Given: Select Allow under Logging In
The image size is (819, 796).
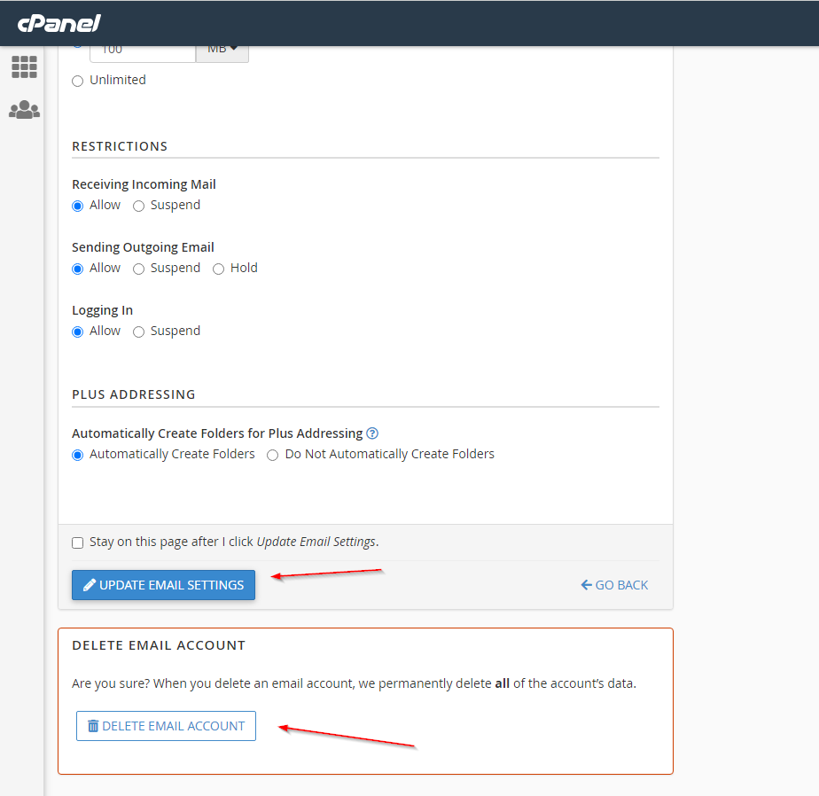Looking at the screenshot, I should click(78, 332).
